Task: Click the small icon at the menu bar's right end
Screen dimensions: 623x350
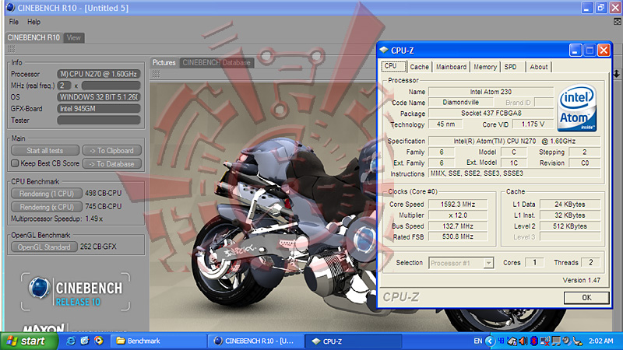Action: tap(617, 22)
